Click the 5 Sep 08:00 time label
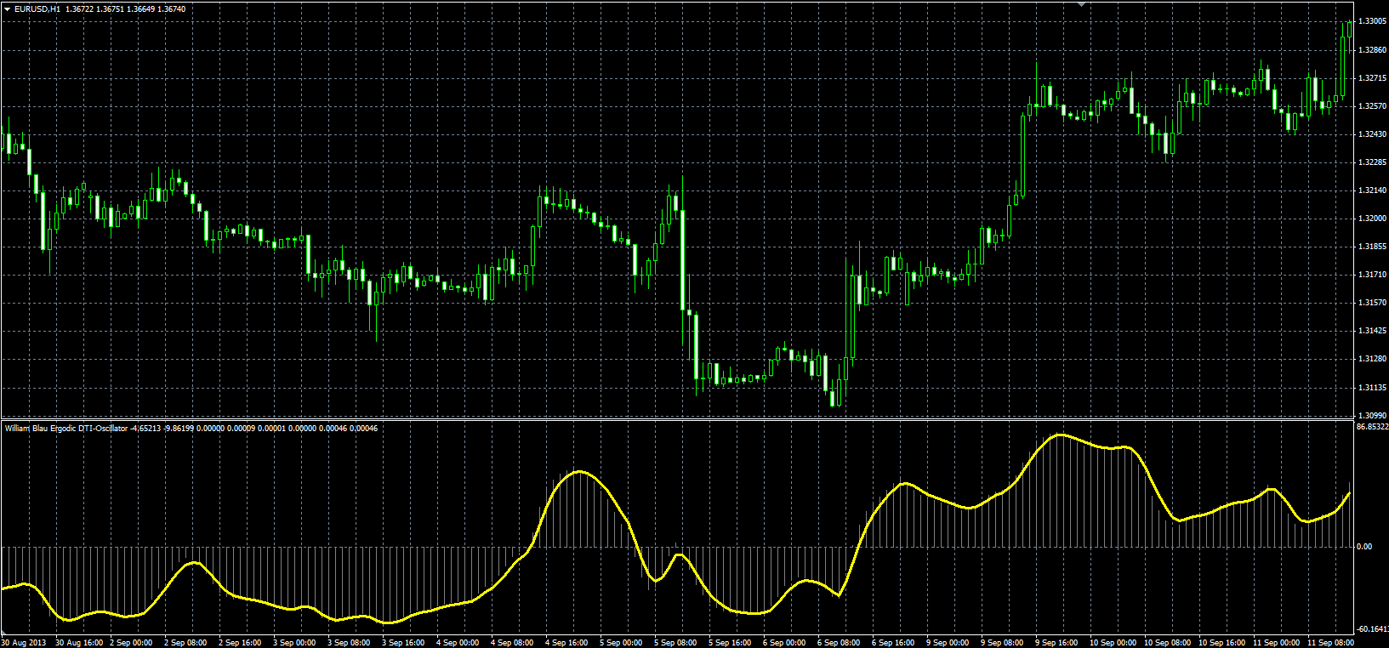This screenshot has width=1389, height=648. pos(676,643)
